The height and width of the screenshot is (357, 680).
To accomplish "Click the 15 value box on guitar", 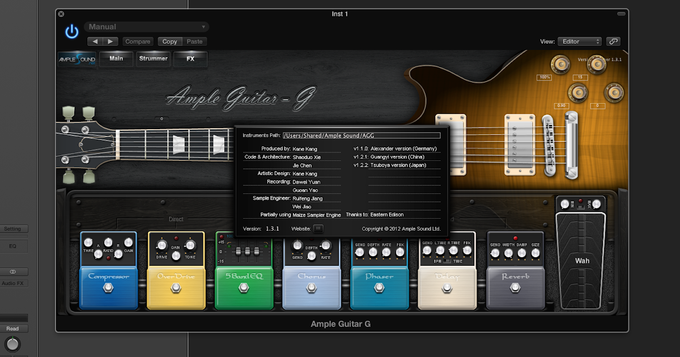I will coord(580,77).
